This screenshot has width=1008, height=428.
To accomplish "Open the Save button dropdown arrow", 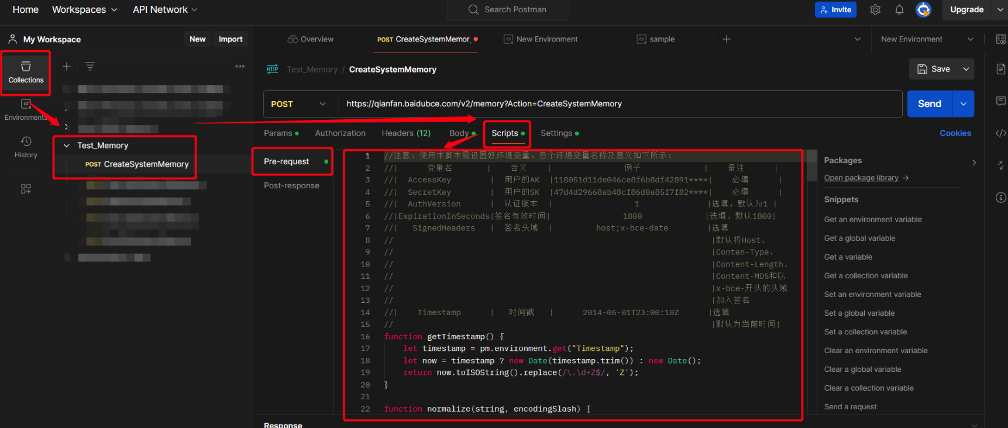I will pos(966,69).
